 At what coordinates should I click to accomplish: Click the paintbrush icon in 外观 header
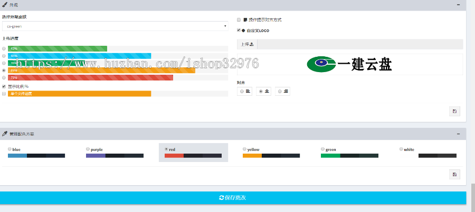[5, 5]
